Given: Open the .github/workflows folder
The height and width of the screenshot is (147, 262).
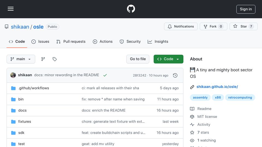Looking at the screenshot, I should coord(34,88).
